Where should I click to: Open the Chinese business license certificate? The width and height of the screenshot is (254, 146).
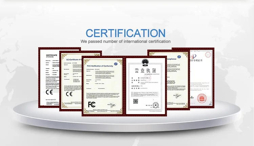click(146, 86)
